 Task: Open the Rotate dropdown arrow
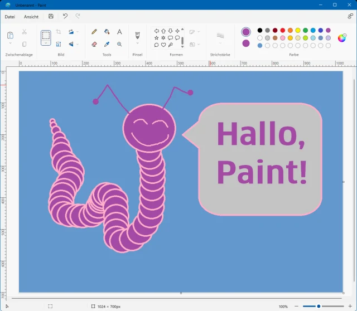click(x=78, y=32)
